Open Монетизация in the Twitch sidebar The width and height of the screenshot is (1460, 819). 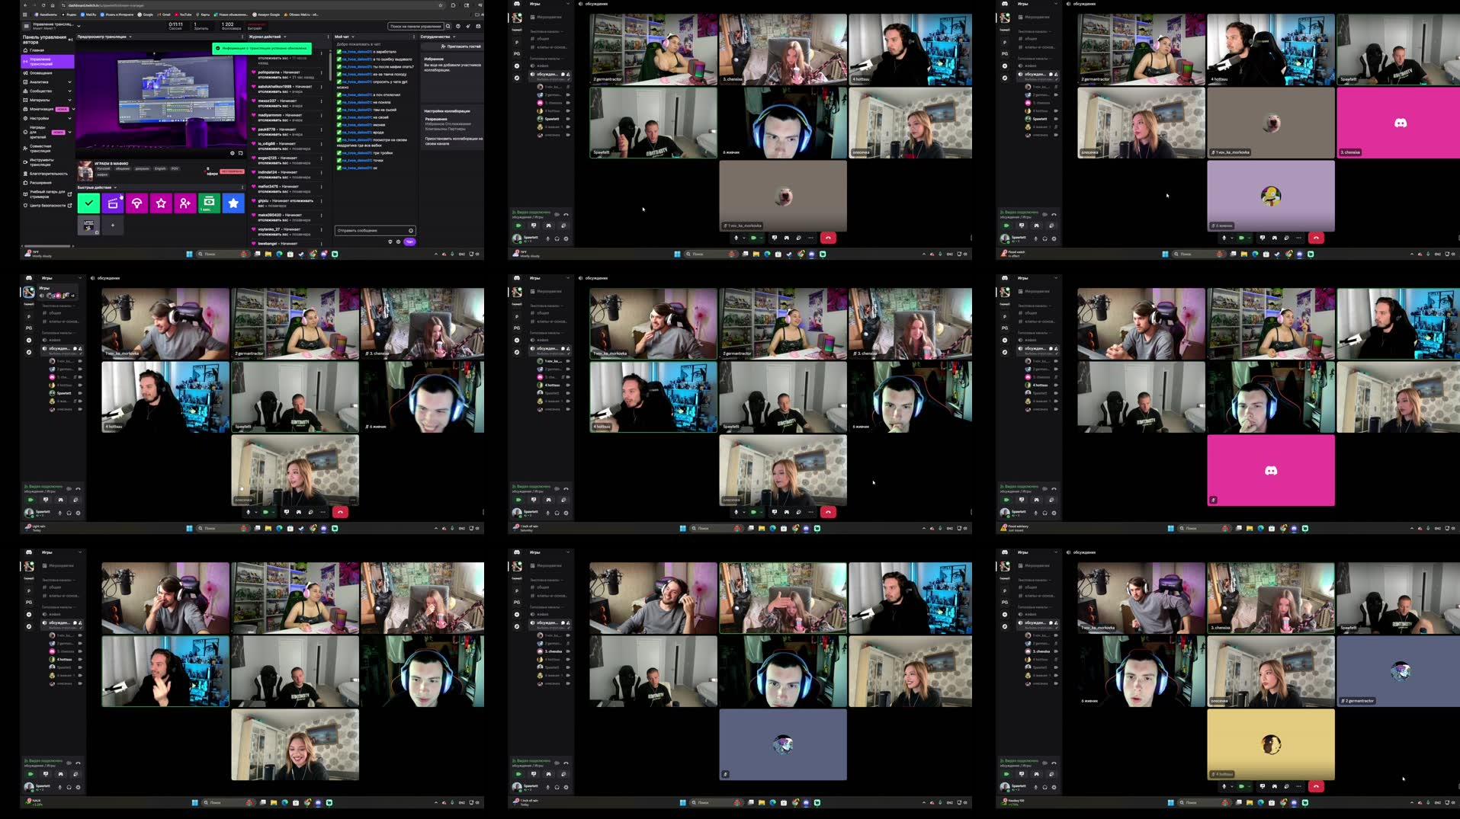42,109
